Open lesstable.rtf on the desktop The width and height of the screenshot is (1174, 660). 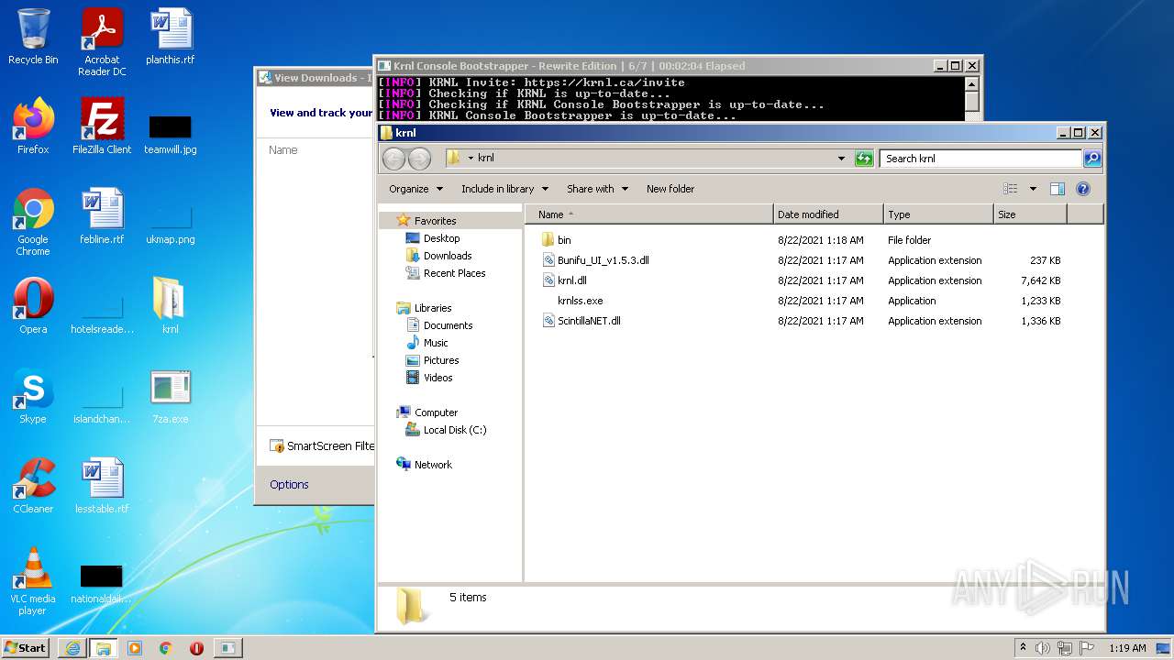click(x=102, y=486)
